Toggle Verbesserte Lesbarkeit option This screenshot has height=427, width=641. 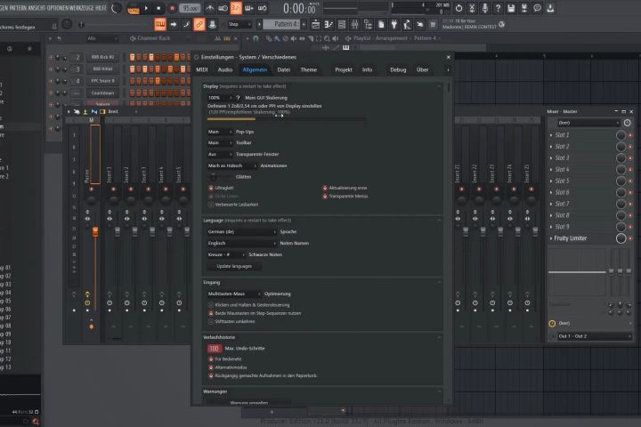(x=211, y=205)
